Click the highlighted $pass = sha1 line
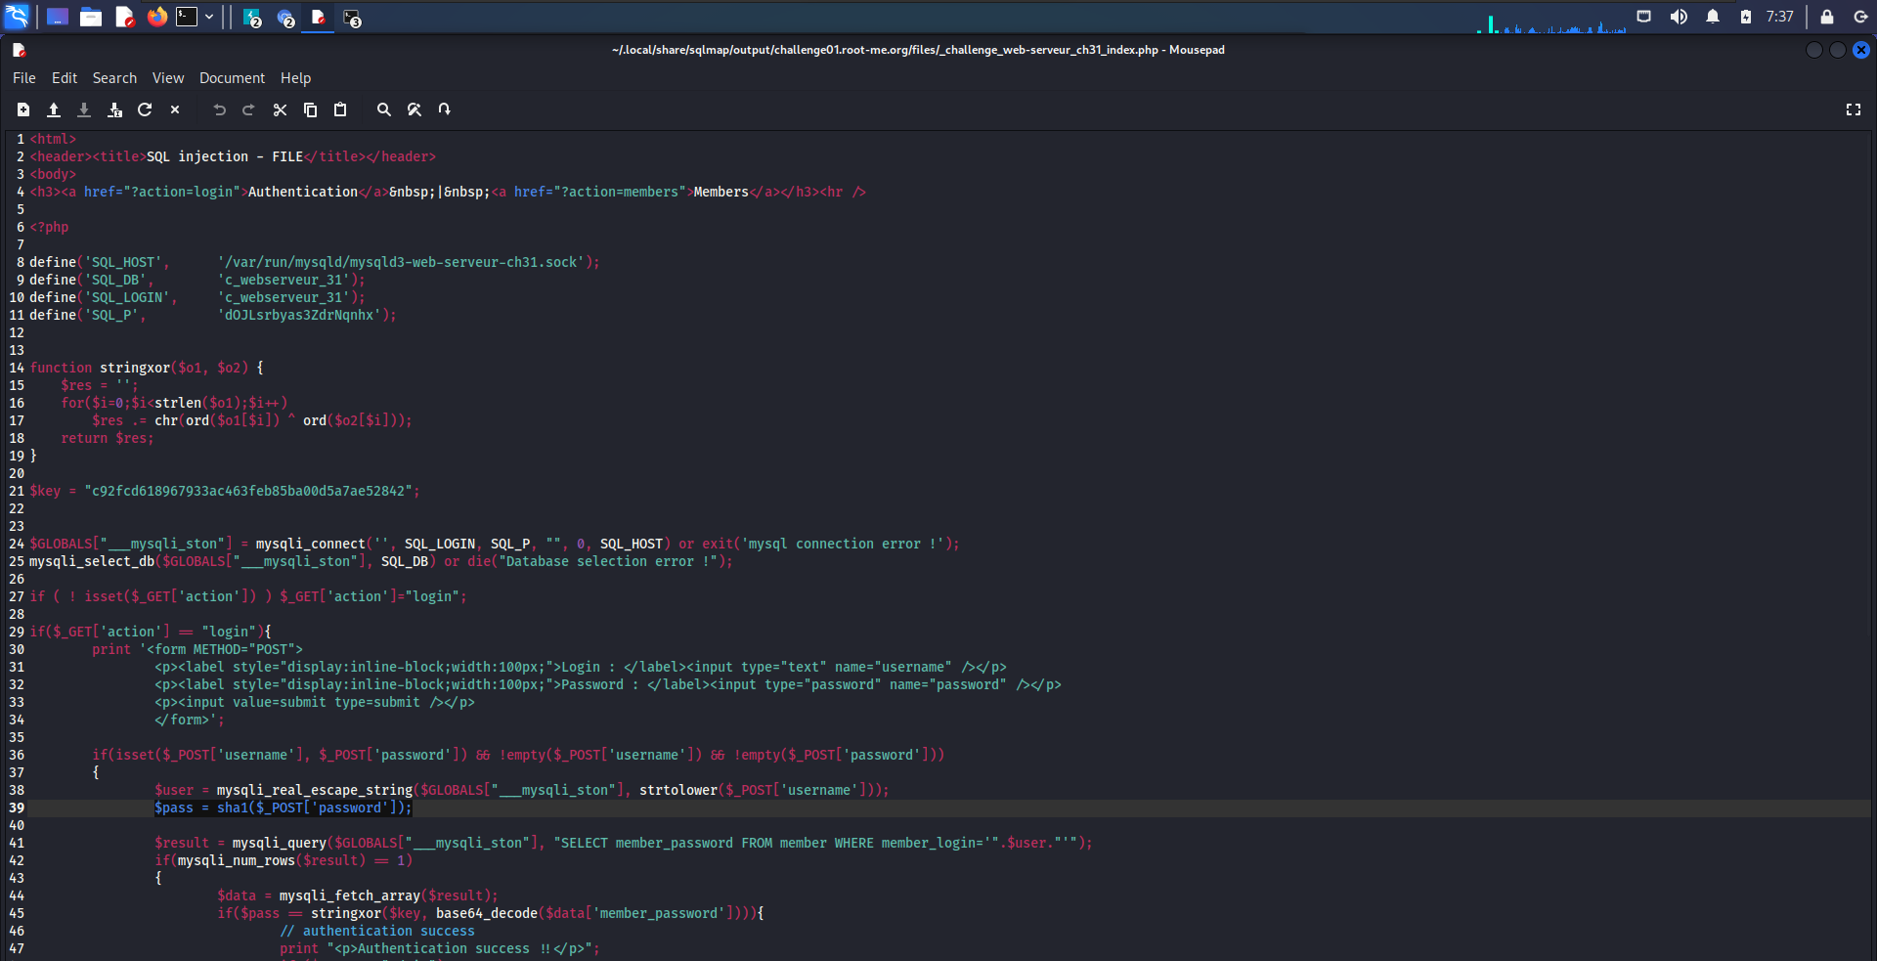 tap(284, 808)
